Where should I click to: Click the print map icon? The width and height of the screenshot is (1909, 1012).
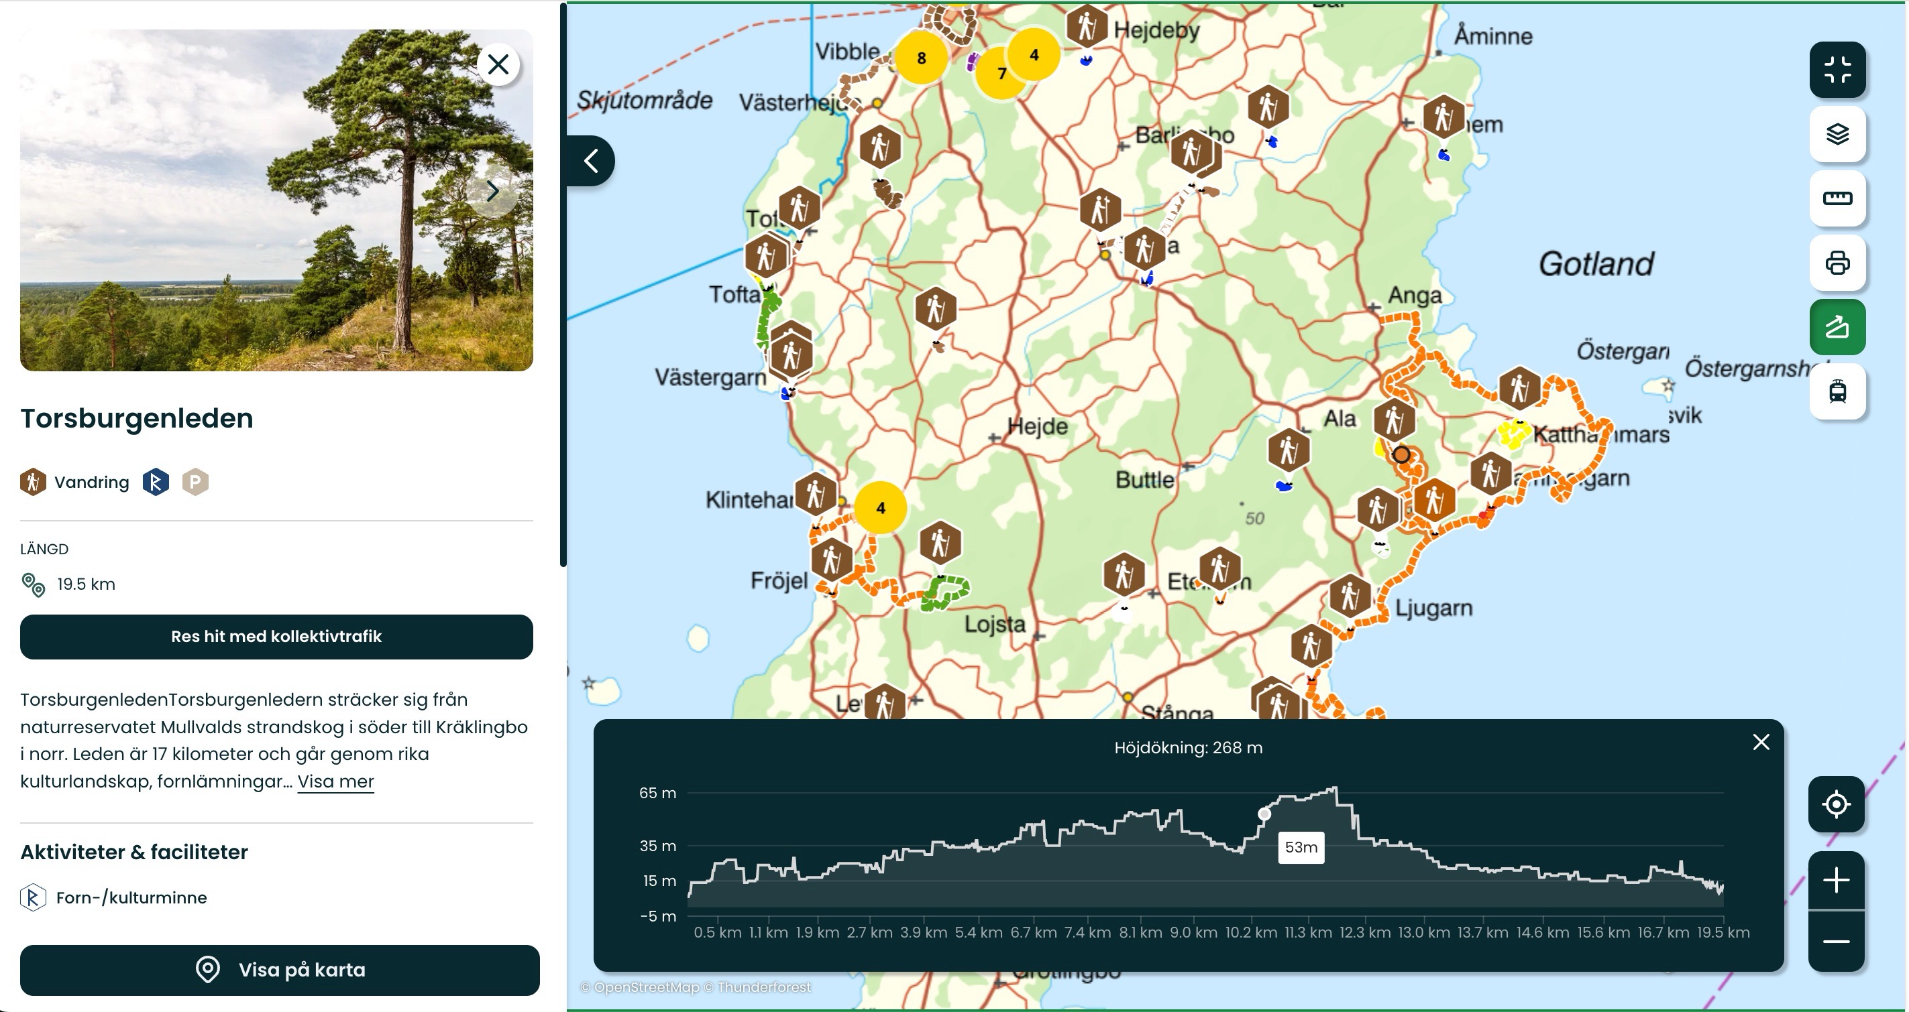click(1837, 263)
